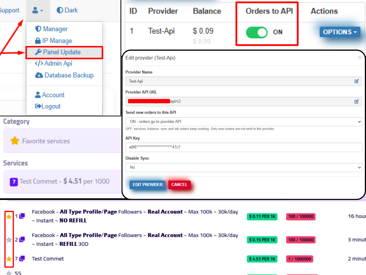Choose Panel Update from the menu
This screenshot has width=366, height=275.
tap(64, 52)
